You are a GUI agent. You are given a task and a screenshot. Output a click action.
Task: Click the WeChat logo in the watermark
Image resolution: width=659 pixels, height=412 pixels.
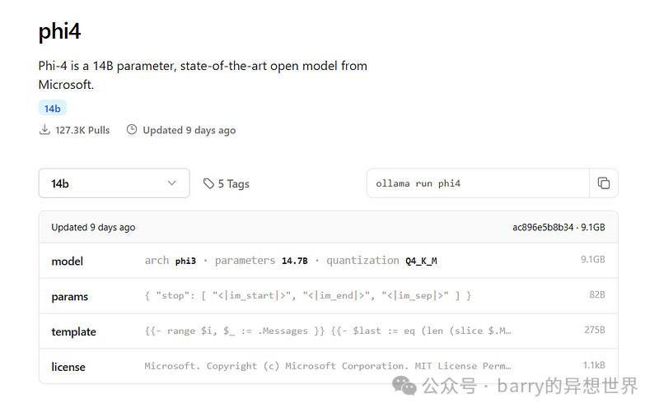(404, 384)
